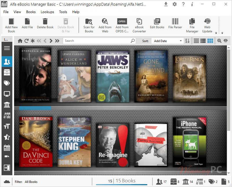
Task: Select the Da Vinci Code cover
Action: click(x=36, y=142)
